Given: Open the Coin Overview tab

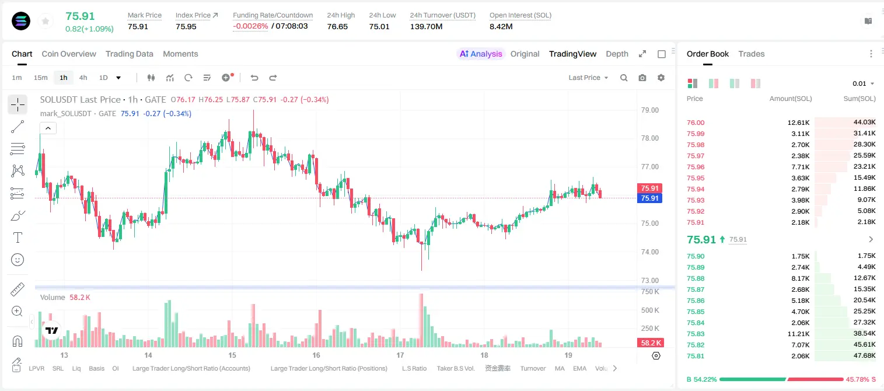Looking at the screenshot, I should pos(69,54).
